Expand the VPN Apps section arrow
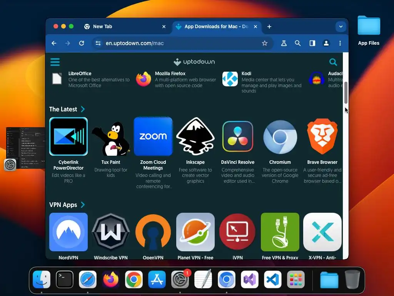The width and height of the screenshot is (394, 296). coord(83,205)
